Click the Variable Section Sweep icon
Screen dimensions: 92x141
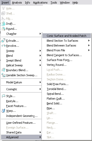point(3,75)
